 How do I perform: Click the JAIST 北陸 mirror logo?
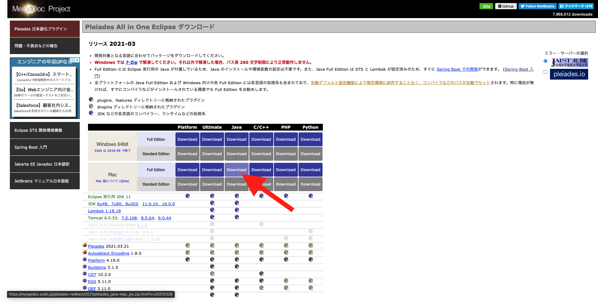[x=569, y=63]
